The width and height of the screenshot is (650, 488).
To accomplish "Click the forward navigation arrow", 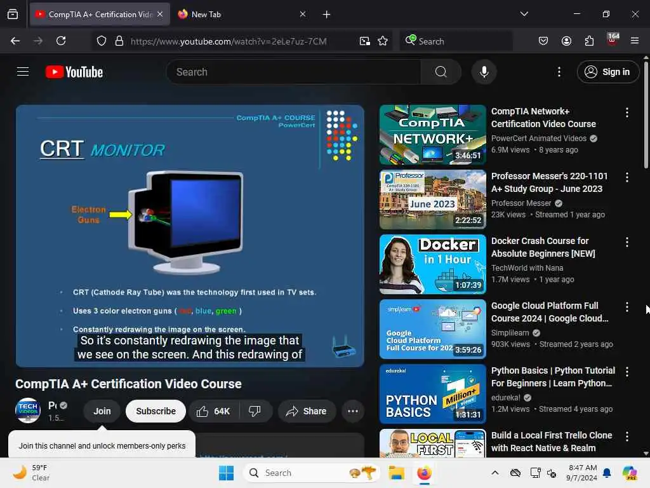I will [38, 41].
